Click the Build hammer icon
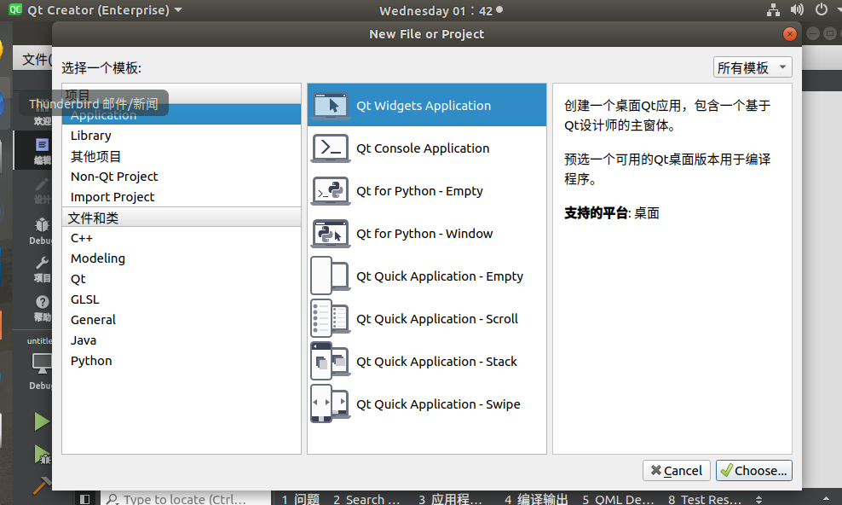This screenshot has height=505, width=842. pos(42,485)
